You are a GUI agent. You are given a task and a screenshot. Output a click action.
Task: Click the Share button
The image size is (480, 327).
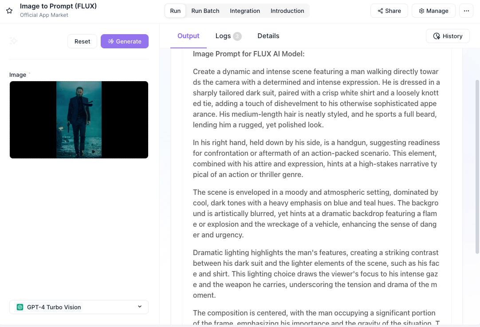click(x=389, y=11)
